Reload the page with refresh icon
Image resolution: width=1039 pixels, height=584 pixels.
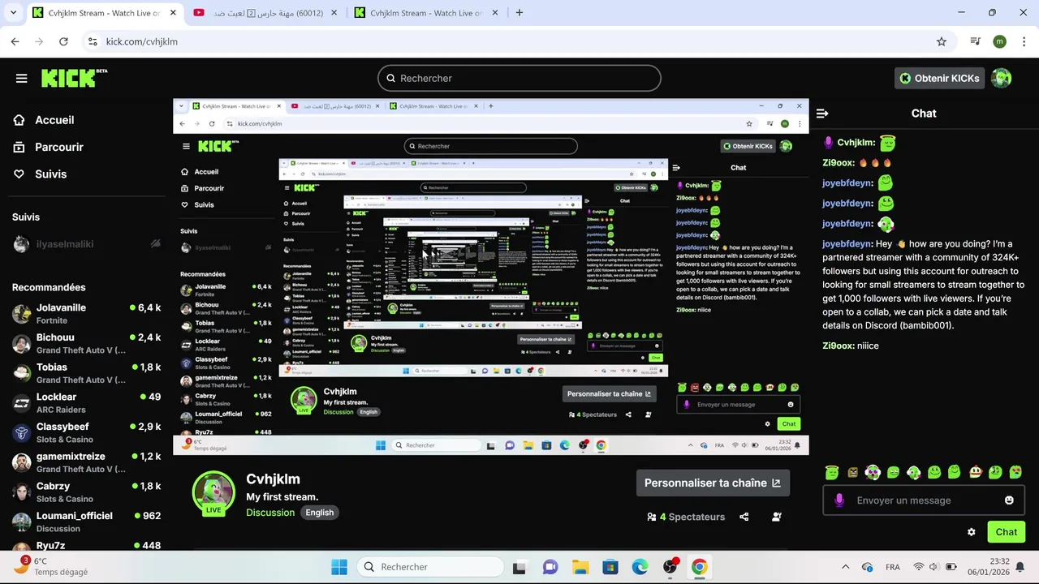click(63, 41)
